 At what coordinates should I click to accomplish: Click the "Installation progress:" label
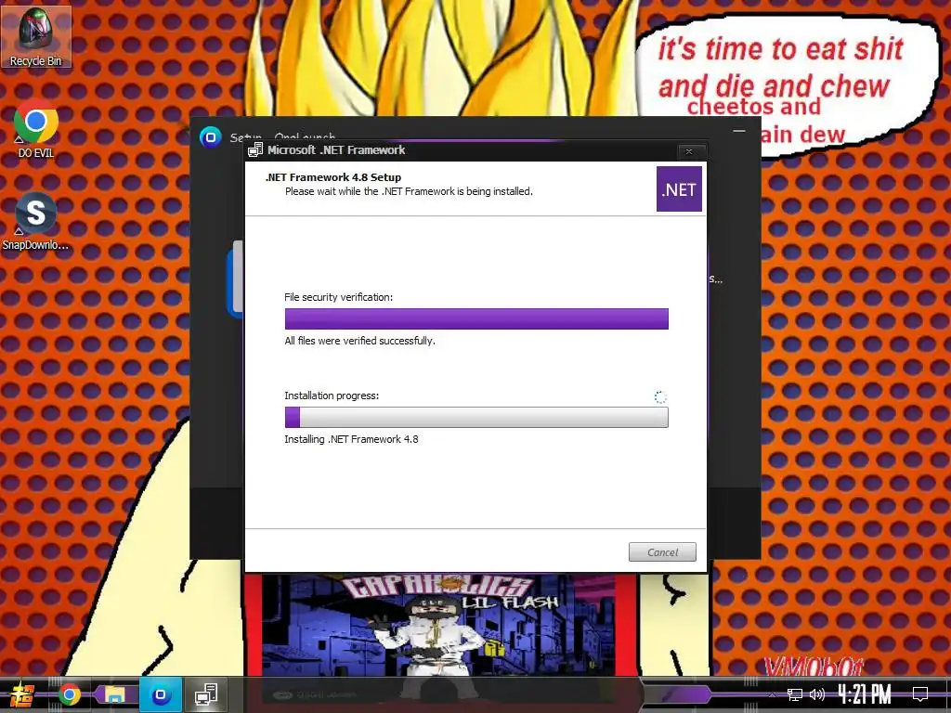click(x=332, y=395)
